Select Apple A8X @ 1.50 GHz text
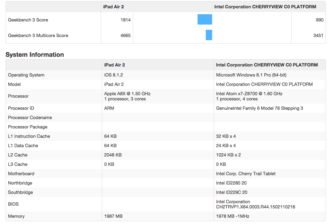Viewport: 328px width, 224px height. pyautogui.click(x=128, y=93)
